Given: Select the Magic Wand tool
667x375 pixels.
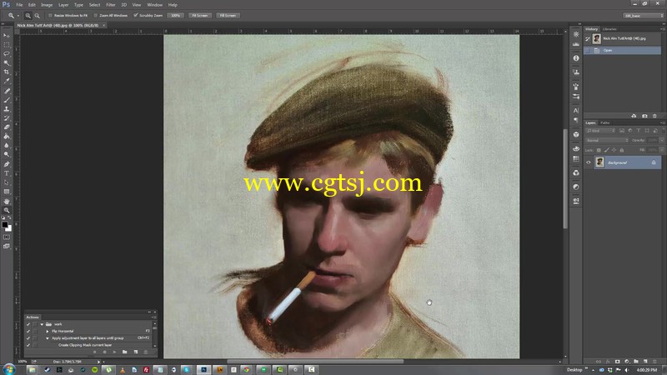Looking at the screenshot, I should pos(7,63).
